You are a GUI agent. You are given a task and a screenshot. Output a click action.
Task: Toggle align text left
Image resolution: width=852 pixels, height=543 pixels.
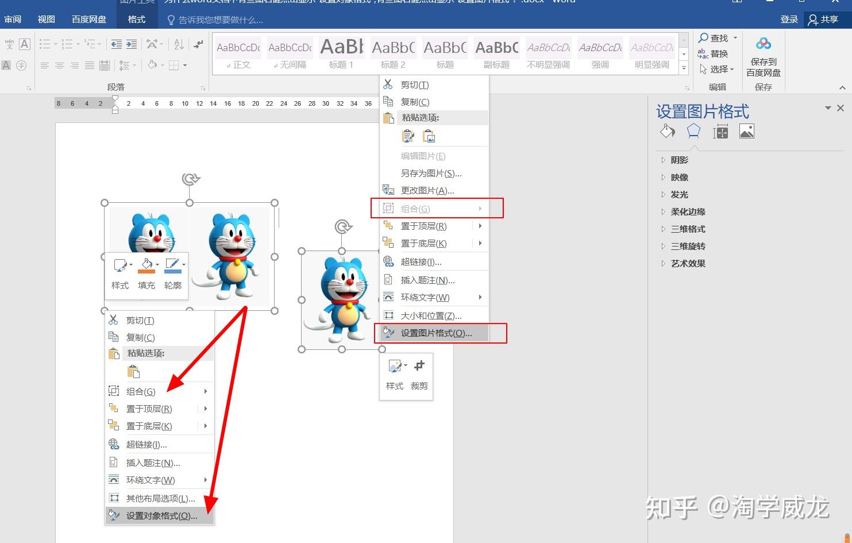[x=45, y=66]
